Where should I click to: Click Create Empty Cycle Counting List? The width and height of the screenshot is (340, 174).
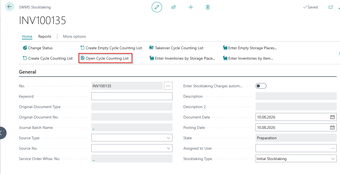point(111,48)
